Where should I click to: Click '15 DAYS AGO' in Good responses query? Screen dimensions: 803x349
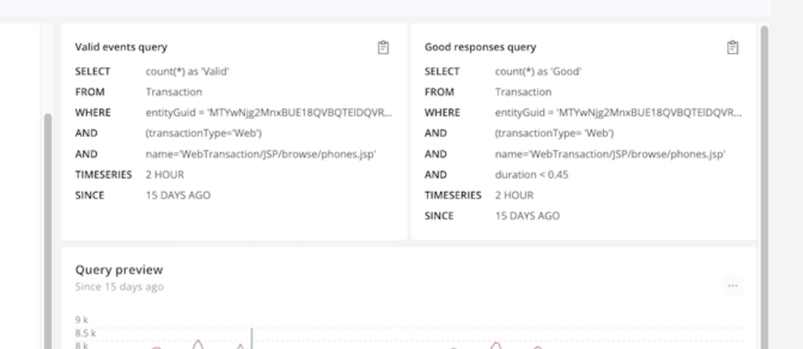(527, 216)
